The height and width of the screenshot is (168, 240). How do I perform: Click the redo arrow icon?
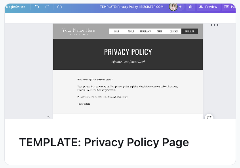click(47, 7)
